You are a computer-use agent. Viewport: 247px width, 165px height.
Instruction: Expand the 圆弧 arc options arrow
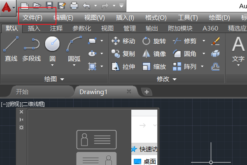[x=74, y=65]
